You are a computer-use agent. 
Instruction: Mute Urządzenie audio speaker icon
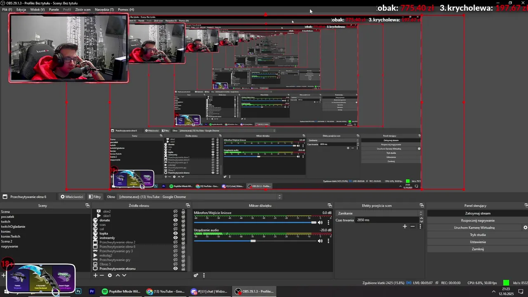point(320,241)
